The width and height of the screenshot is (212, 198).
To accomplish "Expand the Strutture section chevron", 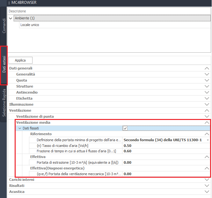I will (207, 86).
